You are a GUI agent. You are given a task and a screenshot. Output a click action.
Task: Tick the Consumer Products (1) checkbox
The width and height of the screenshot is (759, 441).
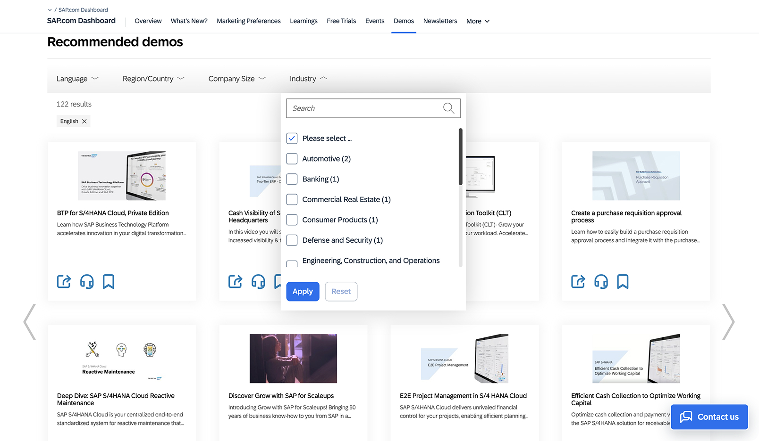click(x=292, y=220)
